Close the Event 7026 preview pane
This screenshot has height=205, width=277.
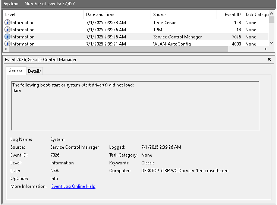tap(269, 59)
